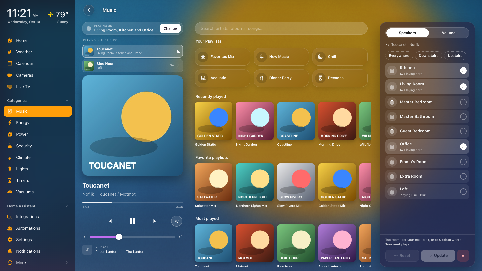Screen dimensions: 482x271
Task: Stop playback with the red square button
Action: [463, 256]
